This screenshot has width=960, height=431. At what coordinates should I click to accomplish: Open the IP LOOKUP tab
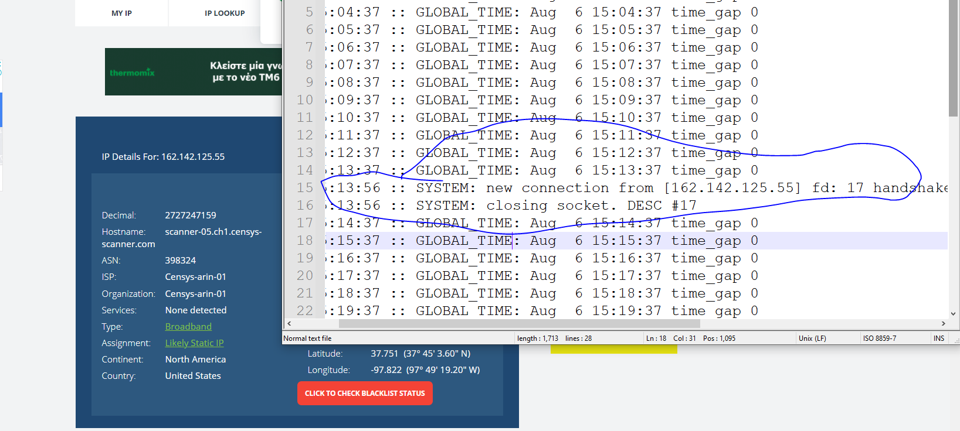click(225, 13)
